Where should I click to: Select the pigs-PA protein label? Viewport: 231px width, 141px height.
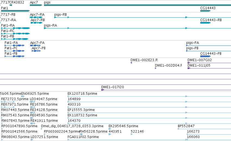click(192, 43)
